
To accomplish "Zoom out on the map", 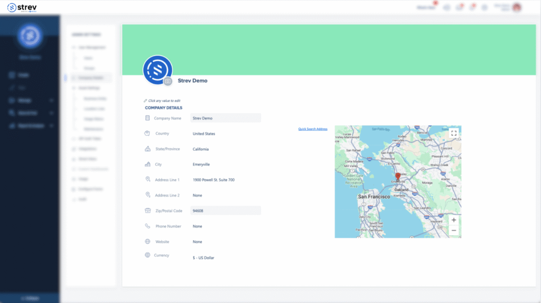I will pos(454,231).
